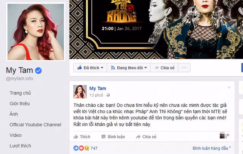Open Giới thiệu page section
The height and width of the screenshot is (154, 243).
tap(20, 104)
